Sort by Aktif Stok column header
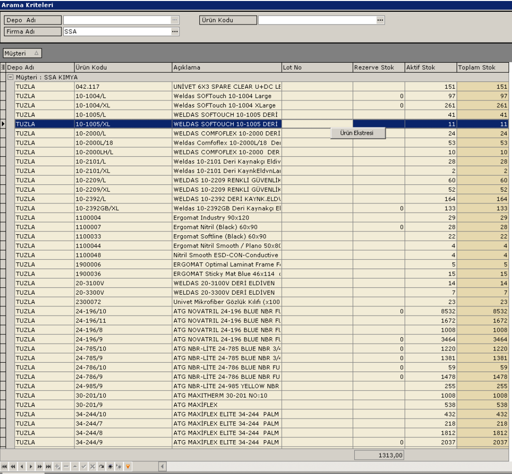Screen dimensions: 512x474 pos(431,67)
